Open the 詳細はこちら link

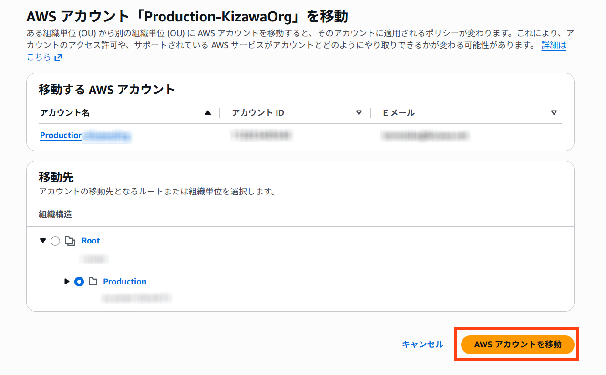click(x=554, y=46)
